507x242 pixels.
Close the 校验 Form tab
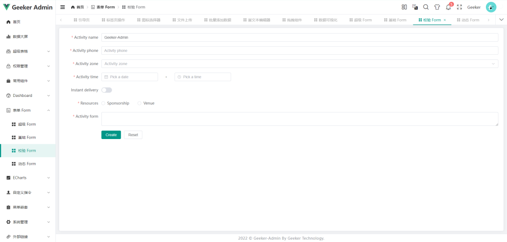445,20
